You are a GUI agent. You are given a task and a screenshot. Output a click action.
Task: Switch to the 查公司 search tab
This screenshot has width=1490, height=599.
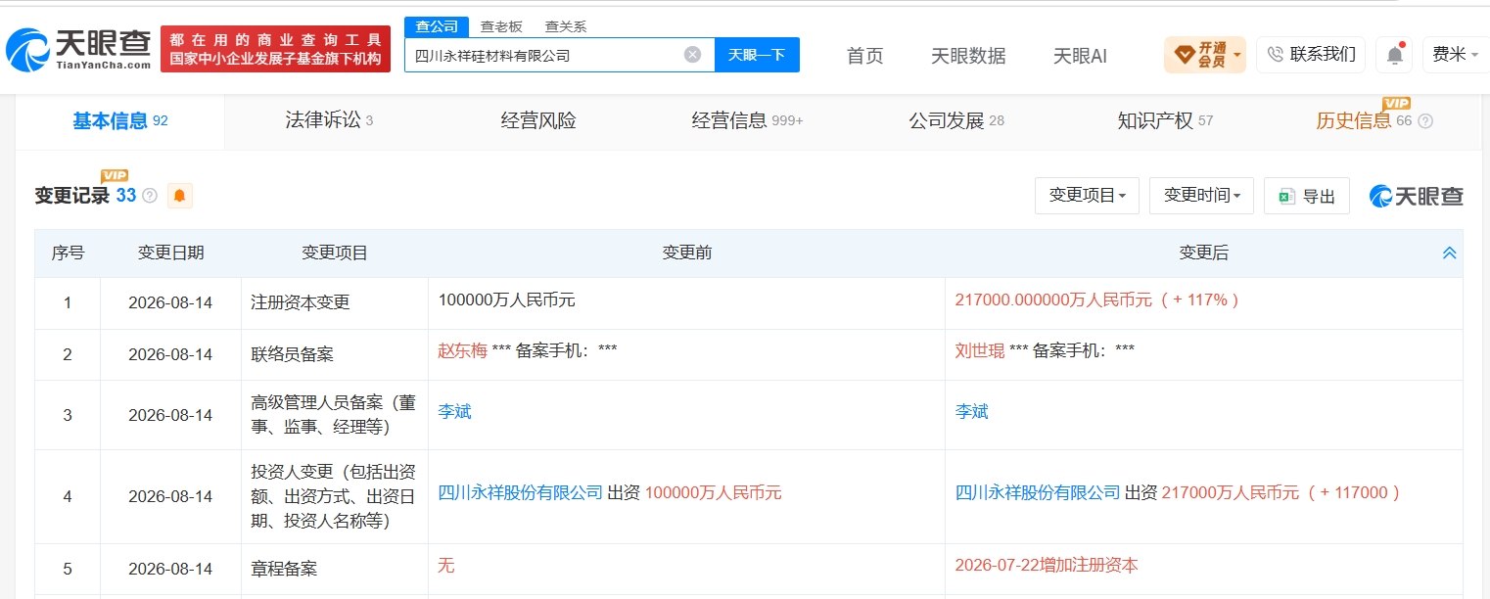tap(437, 26)
